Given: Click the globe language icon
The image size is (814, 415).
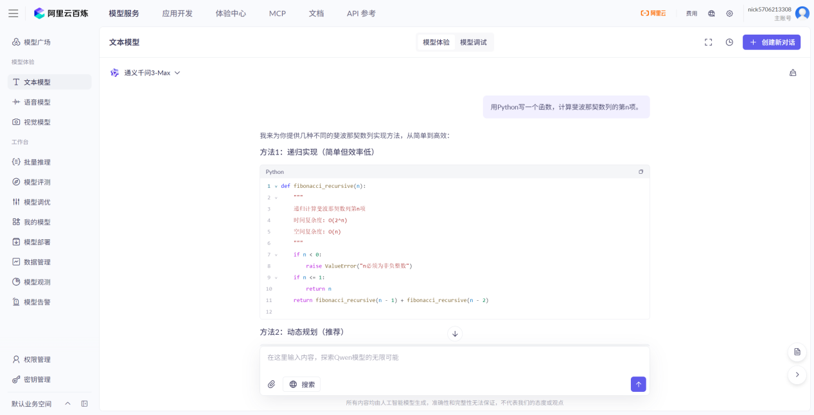Looking at the screenshot, I should pos(711,13).
